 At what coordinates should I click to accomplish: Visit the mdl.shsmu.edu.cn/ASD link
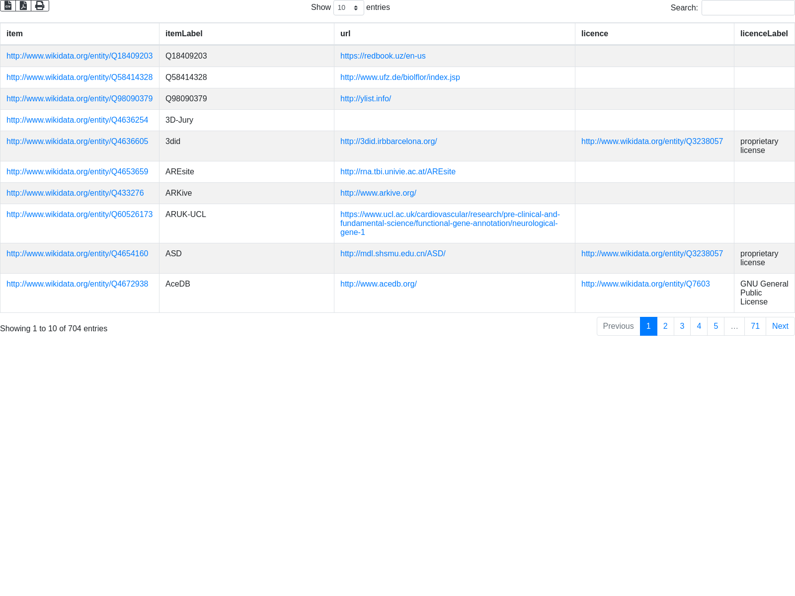click(393, 254)
